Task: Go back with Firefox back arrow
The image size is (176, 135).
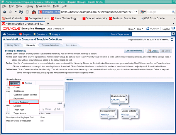Action: pyautogui.click(x=4, y=12)
